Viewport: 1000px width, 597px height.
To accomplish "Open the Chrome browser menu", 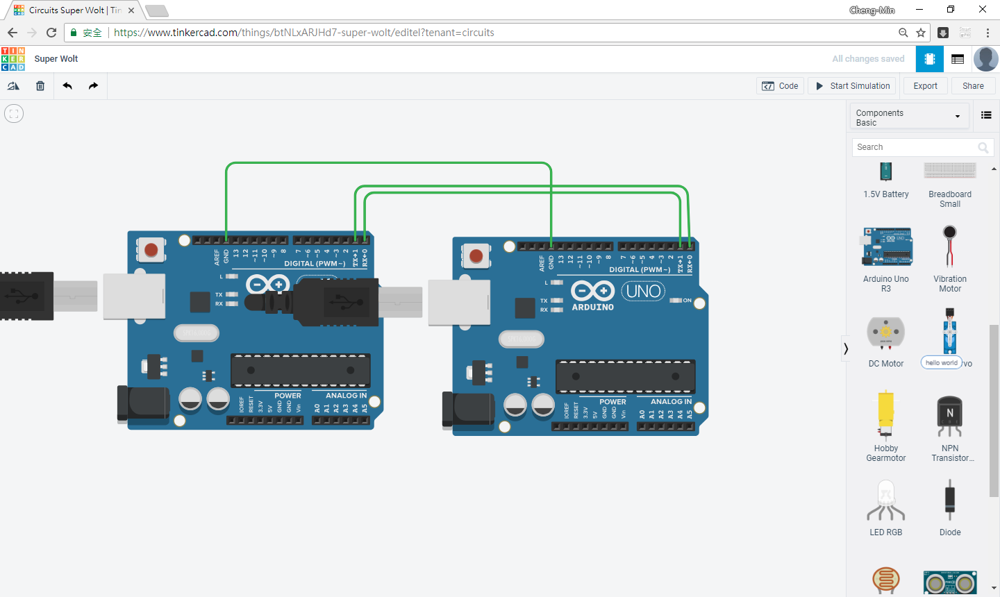I will point(988,33).
